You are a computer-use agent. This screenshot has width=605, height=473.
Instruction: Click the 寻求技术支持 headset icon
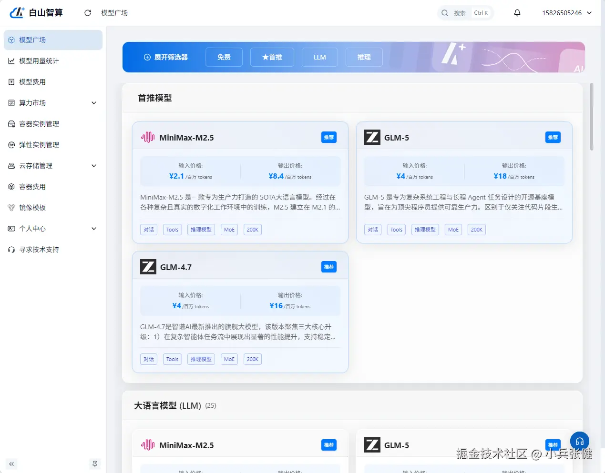pyautogui.click(x=11, y=250)
